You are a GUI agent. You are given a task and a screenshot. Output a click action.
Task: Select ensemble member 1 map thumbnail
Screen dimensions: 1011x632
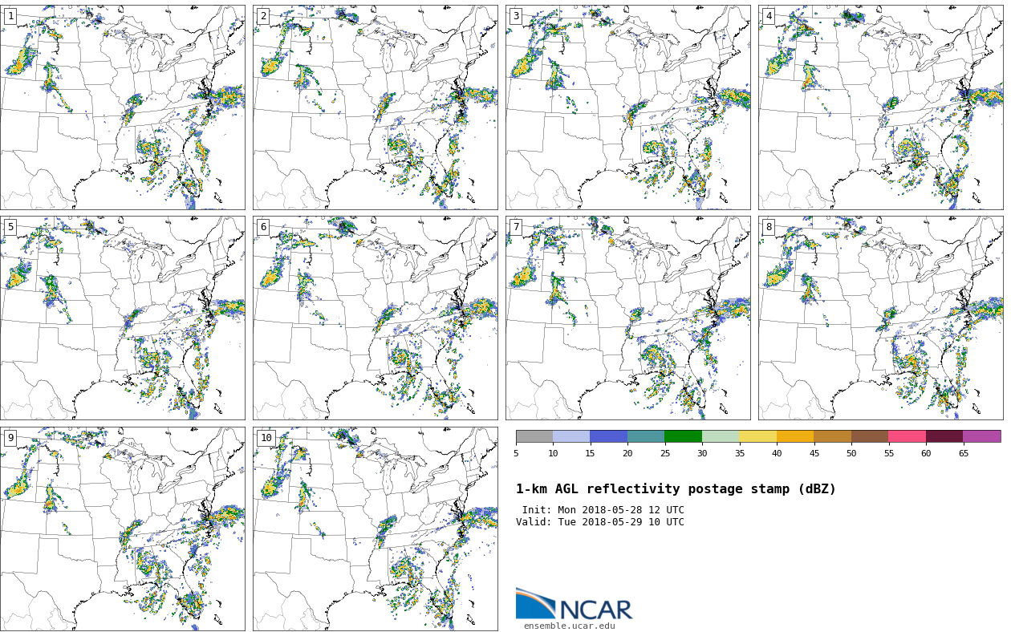[x=123, y=107]
